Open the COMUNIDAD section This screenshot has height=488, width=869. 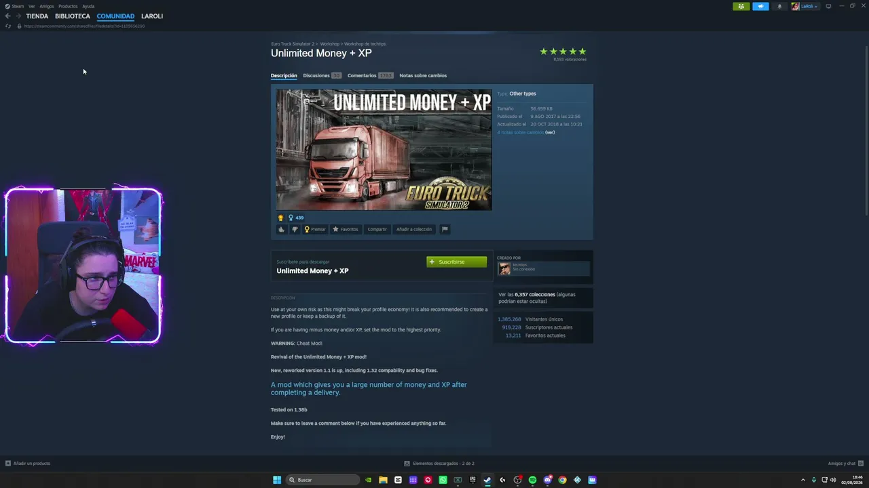pos(115,16)
